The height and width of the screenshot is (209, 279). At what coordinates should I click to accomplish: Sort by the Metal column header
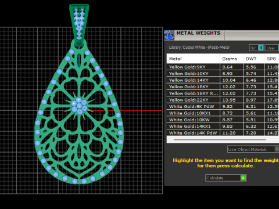[193, 59]
